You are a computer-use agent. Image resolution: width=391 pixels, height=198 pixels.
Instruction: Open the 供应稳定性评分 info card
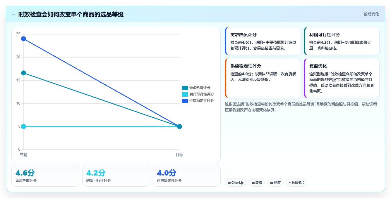263,78
